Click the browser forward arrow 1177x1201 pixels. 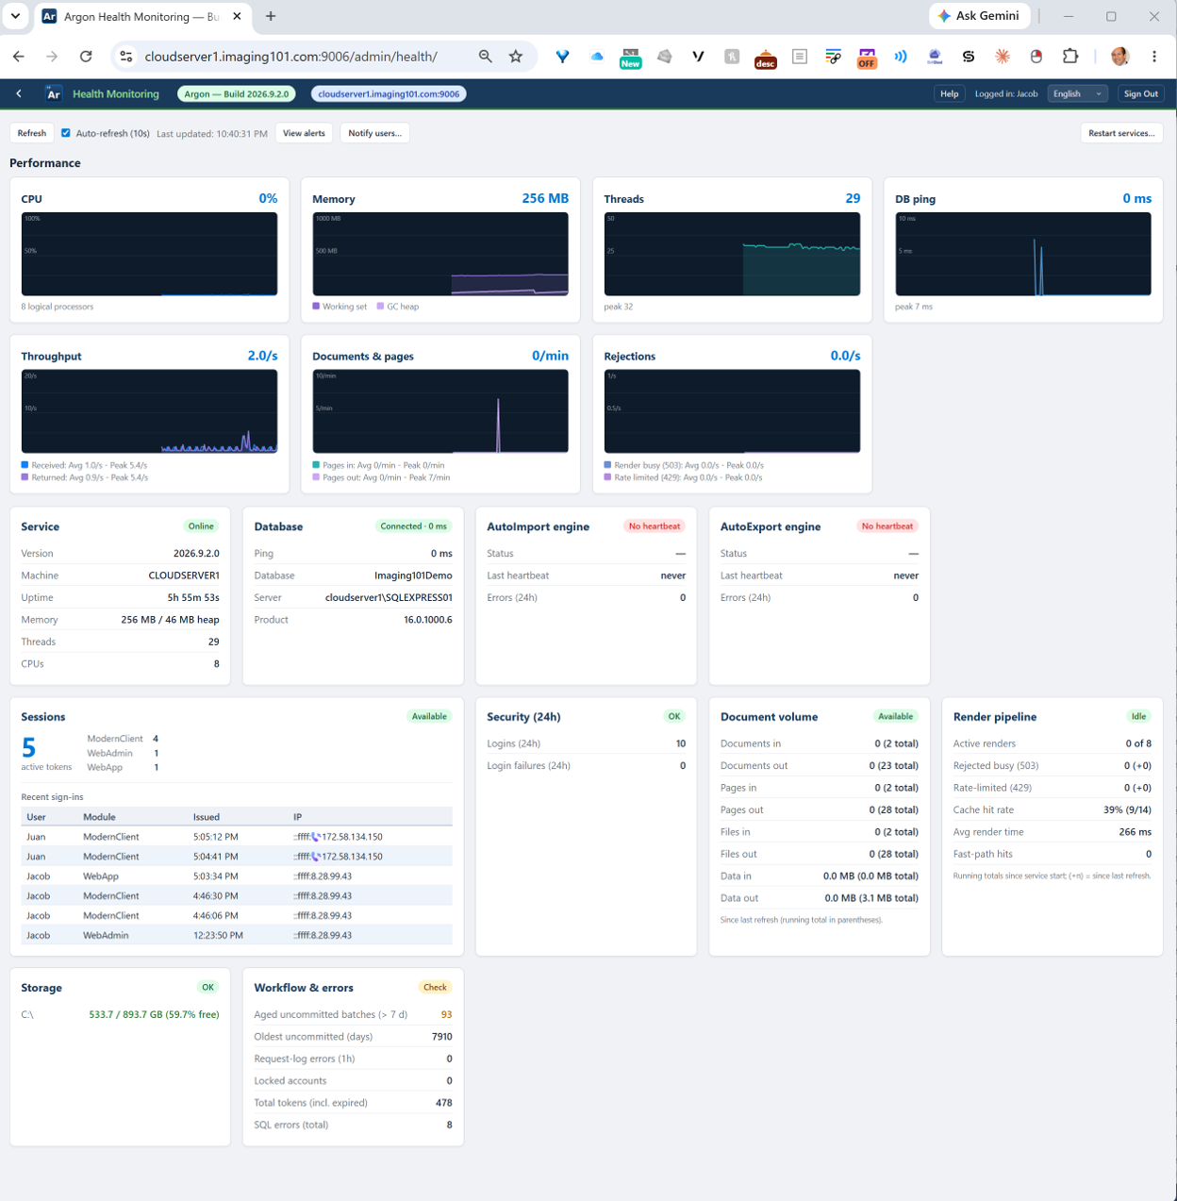[x=52, y=57]
